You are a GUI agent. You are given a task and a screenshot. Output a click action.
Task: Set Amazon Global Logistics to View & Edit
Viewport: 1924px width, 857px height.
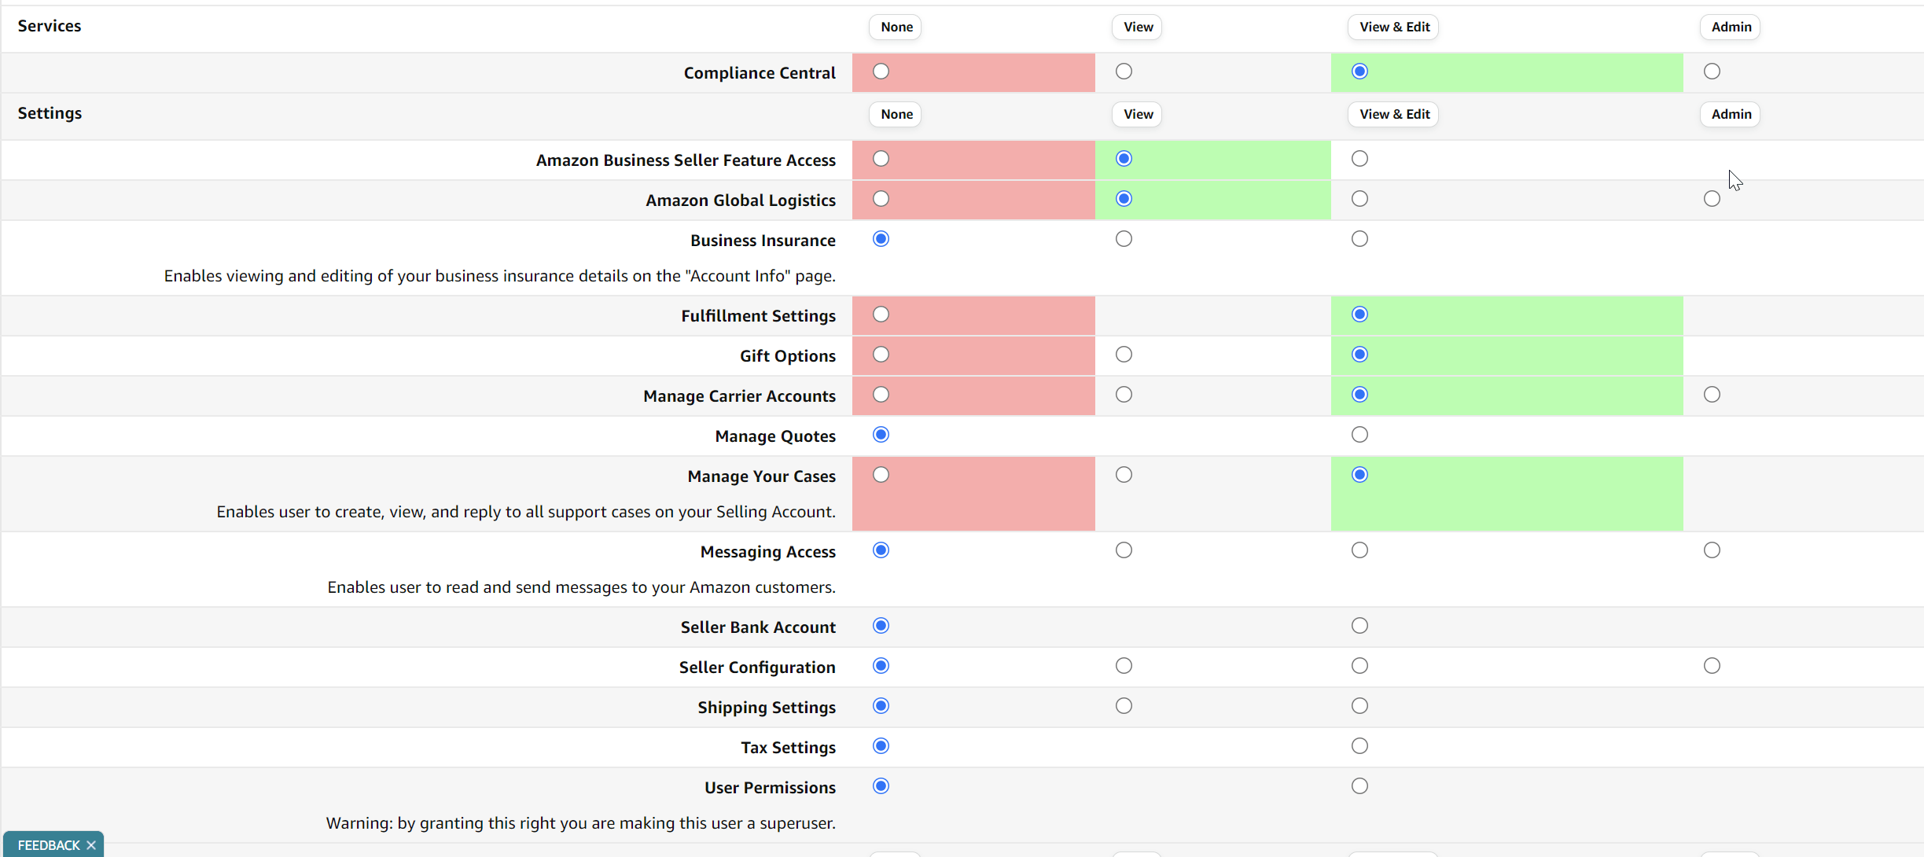click(1359, 199)
